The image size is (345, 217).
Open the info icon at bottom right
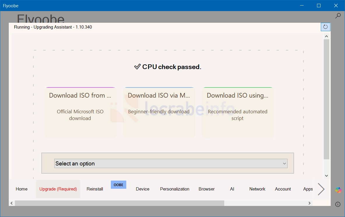coord(338,204)
